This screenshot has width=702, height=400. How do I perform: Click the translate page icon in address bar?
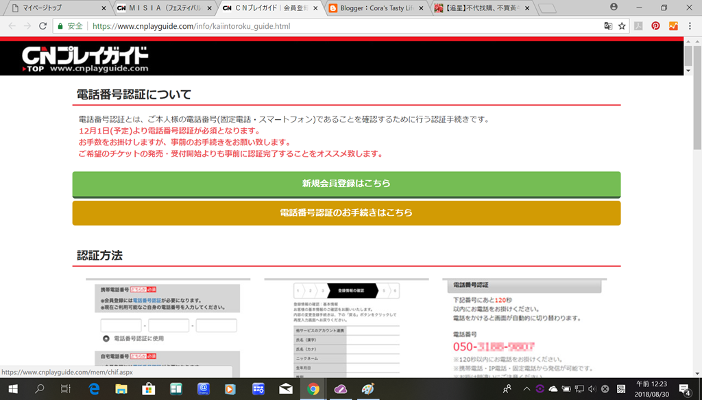point(608,26)
